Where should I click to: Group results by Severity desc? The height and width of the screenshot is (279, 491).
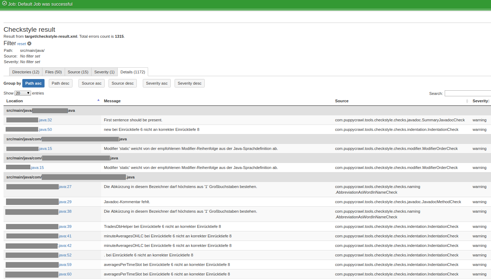point(189,84)
